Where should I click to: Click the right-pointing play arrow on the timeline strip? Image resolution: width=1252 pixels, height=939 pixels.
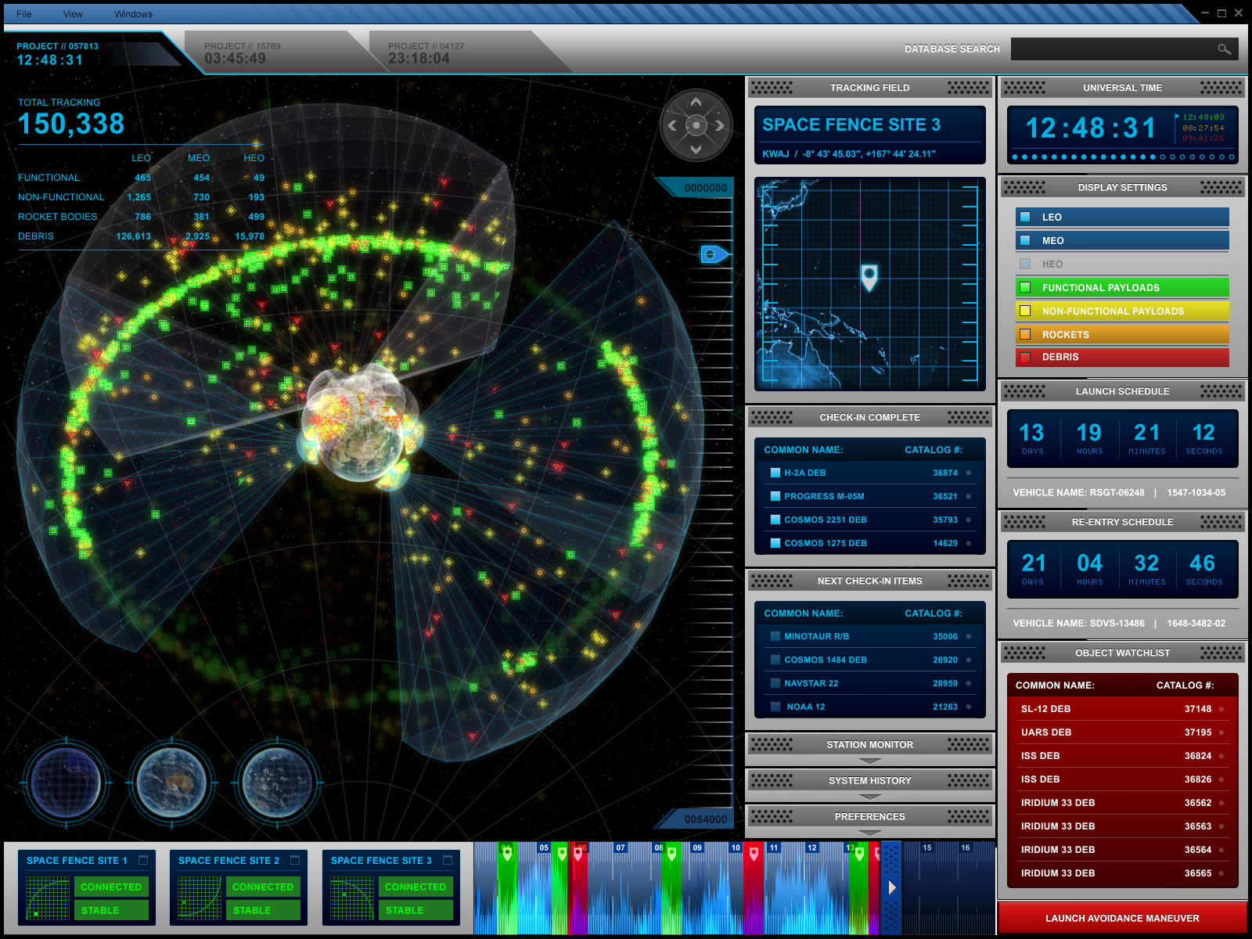(893, 887)
